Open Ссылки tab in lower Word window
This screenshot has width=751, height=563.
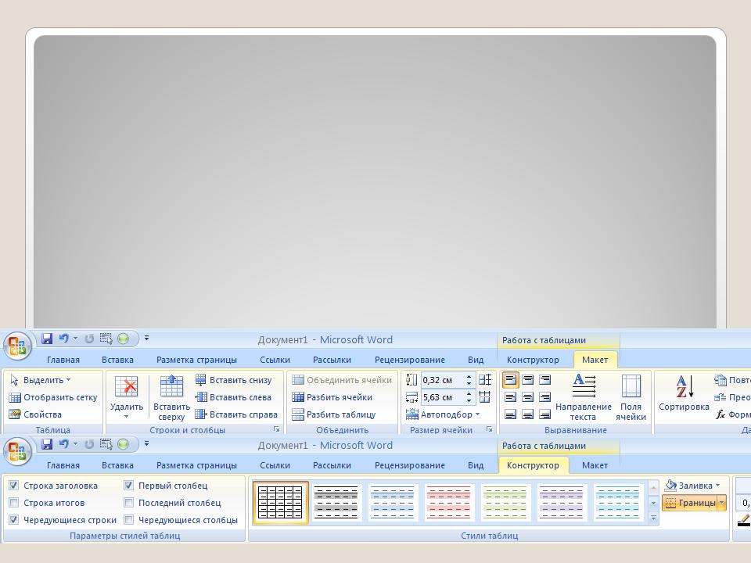coord(275,465)
